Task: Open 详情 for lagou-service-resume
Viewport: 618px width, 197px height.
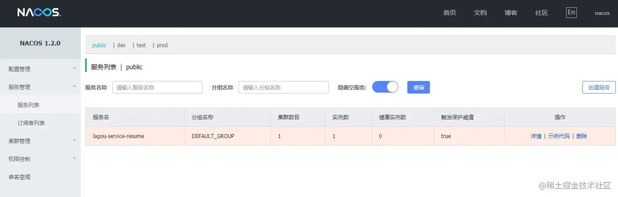Action: point(536,136)
